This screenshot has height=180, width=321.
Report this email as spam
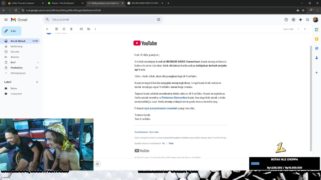[64, 29]
